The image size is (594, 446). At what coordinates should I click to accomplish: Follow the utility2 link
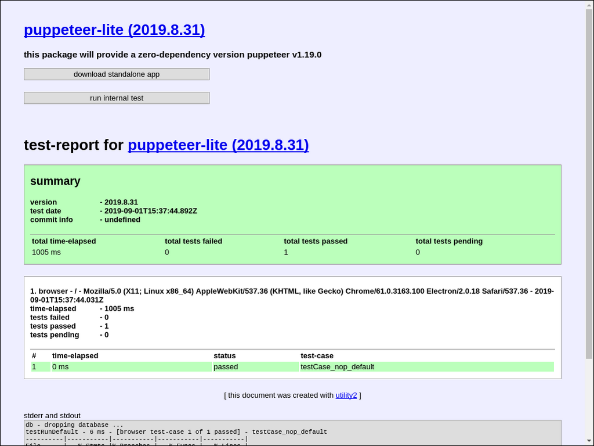(x=346, y=395)
